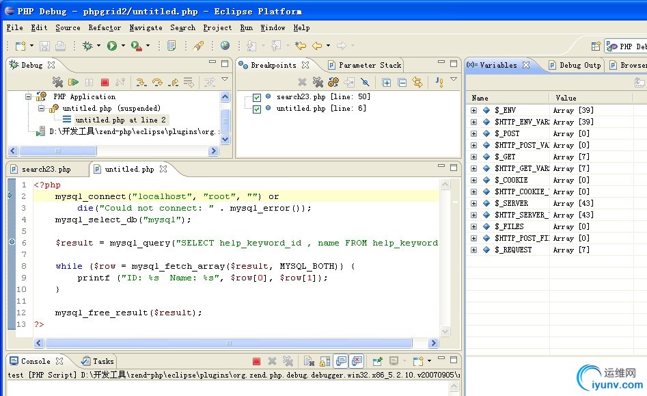
Task: Select the search23.php editor tab
Action: click(x=46, y=169)
